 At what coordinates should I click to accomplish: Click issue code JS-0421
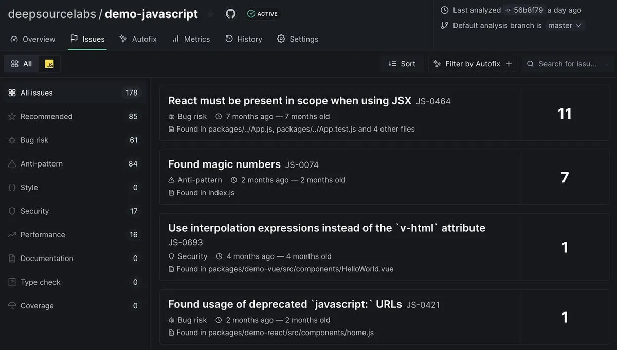(x=423, y=305)
